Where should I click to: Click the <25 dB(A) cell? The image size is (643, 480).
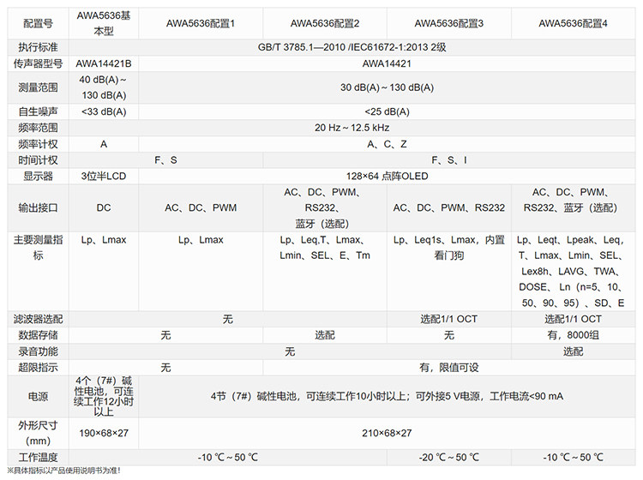(x=388, y=111)
